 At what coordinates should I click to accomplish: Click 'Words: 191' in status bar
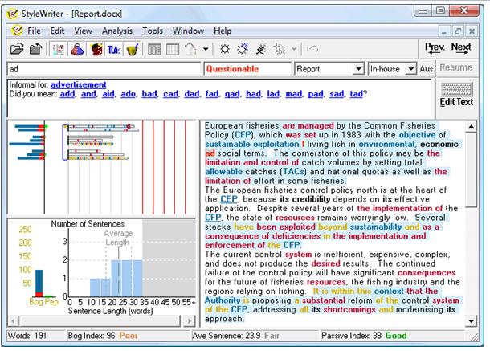[27, 336]
